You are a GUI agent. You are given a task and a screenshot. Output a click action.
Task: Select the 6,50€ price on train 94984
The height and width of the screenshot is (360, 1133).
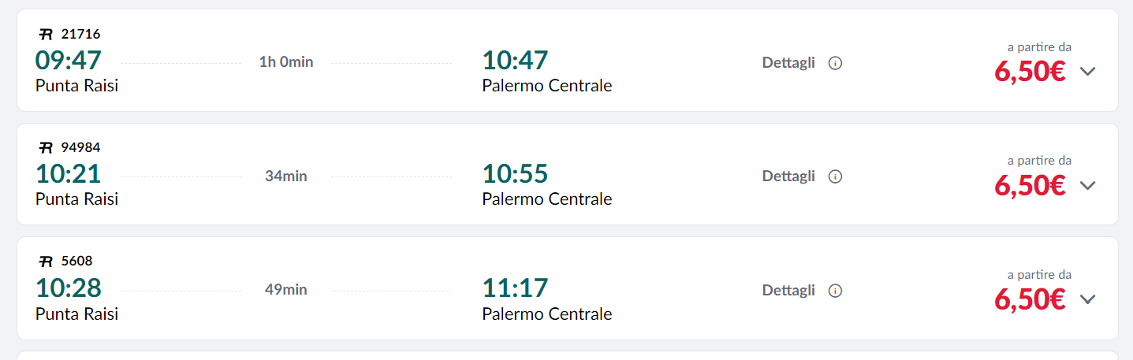pyautogui.click(x=1030, y=185)
